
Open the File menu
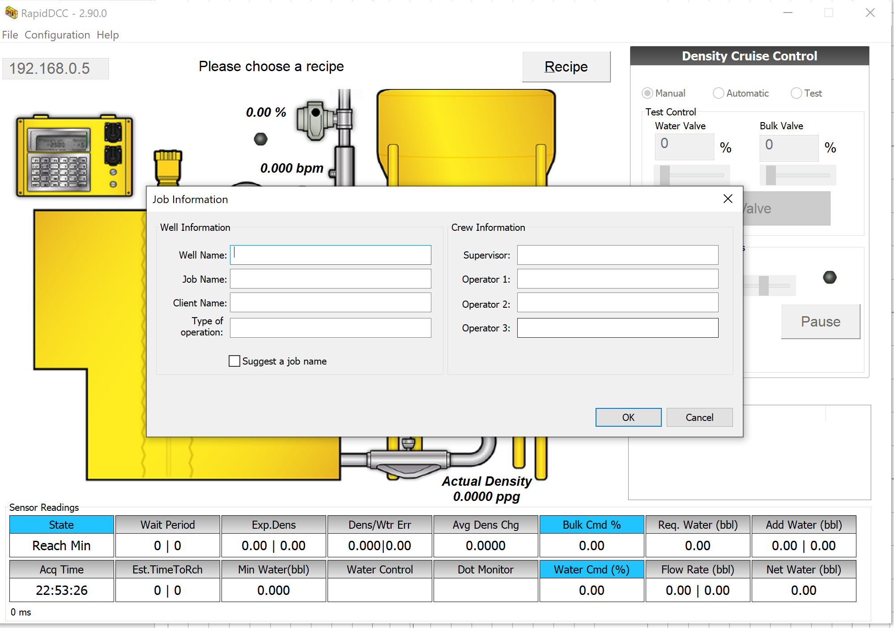point(10,35)
